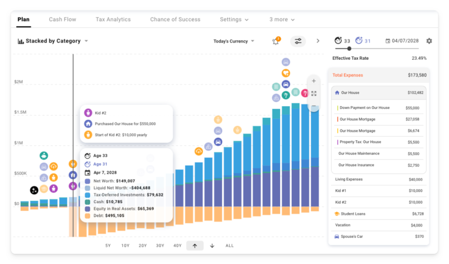This screenshot has width=449, height=264.
Task: Click the zoom in plus button on chart
Action: [x=314, y=81]
